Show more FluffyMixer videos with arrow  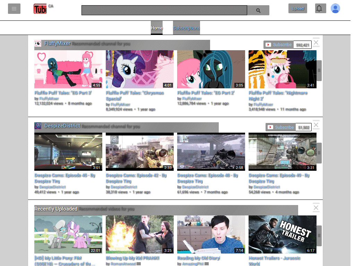pyautogui.click(x=319, y=71)
